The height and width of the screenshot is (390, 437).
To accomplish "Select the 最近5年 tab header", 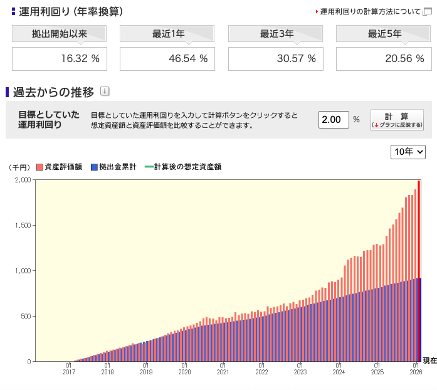I will 384,34.
